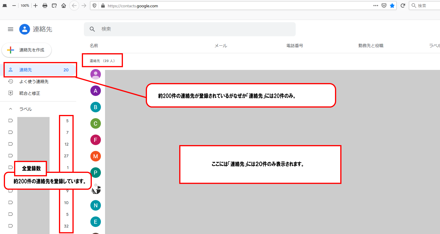Click the zoom minus button

pos(14,6)
